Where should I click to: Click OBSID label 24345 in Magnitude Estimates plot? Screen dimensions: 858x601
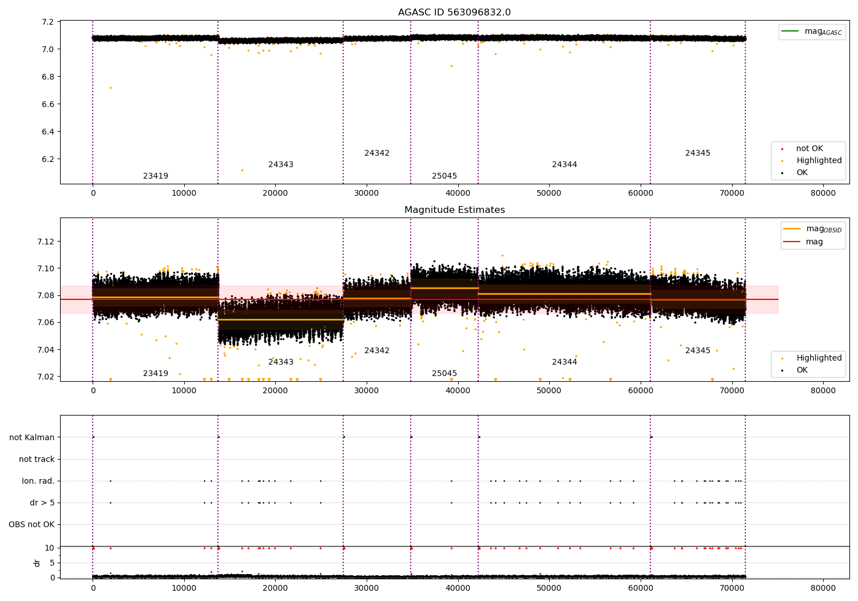click(698, 350)
